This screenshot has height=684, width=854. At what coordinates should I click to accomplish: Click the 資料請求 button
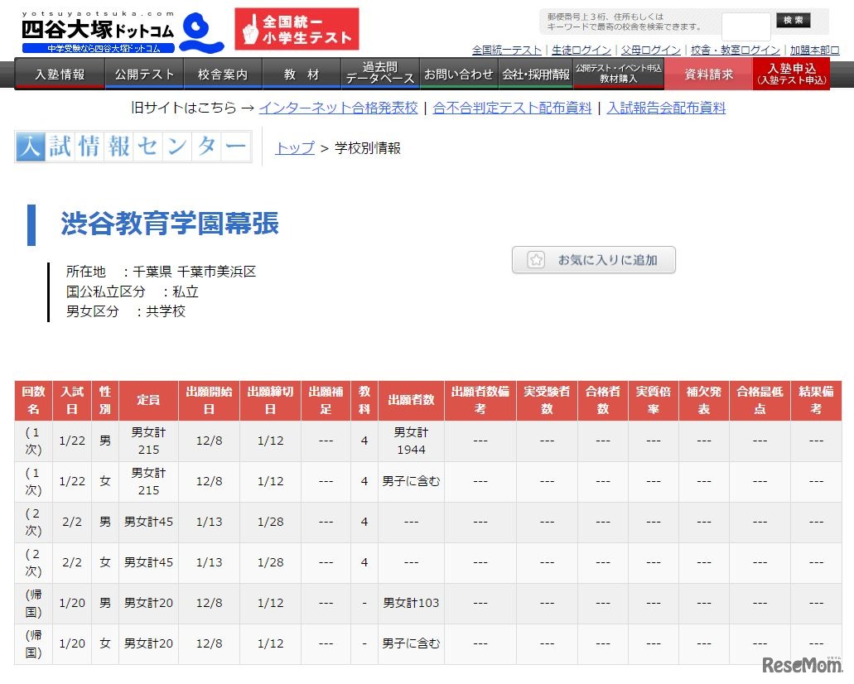[708, 75]
